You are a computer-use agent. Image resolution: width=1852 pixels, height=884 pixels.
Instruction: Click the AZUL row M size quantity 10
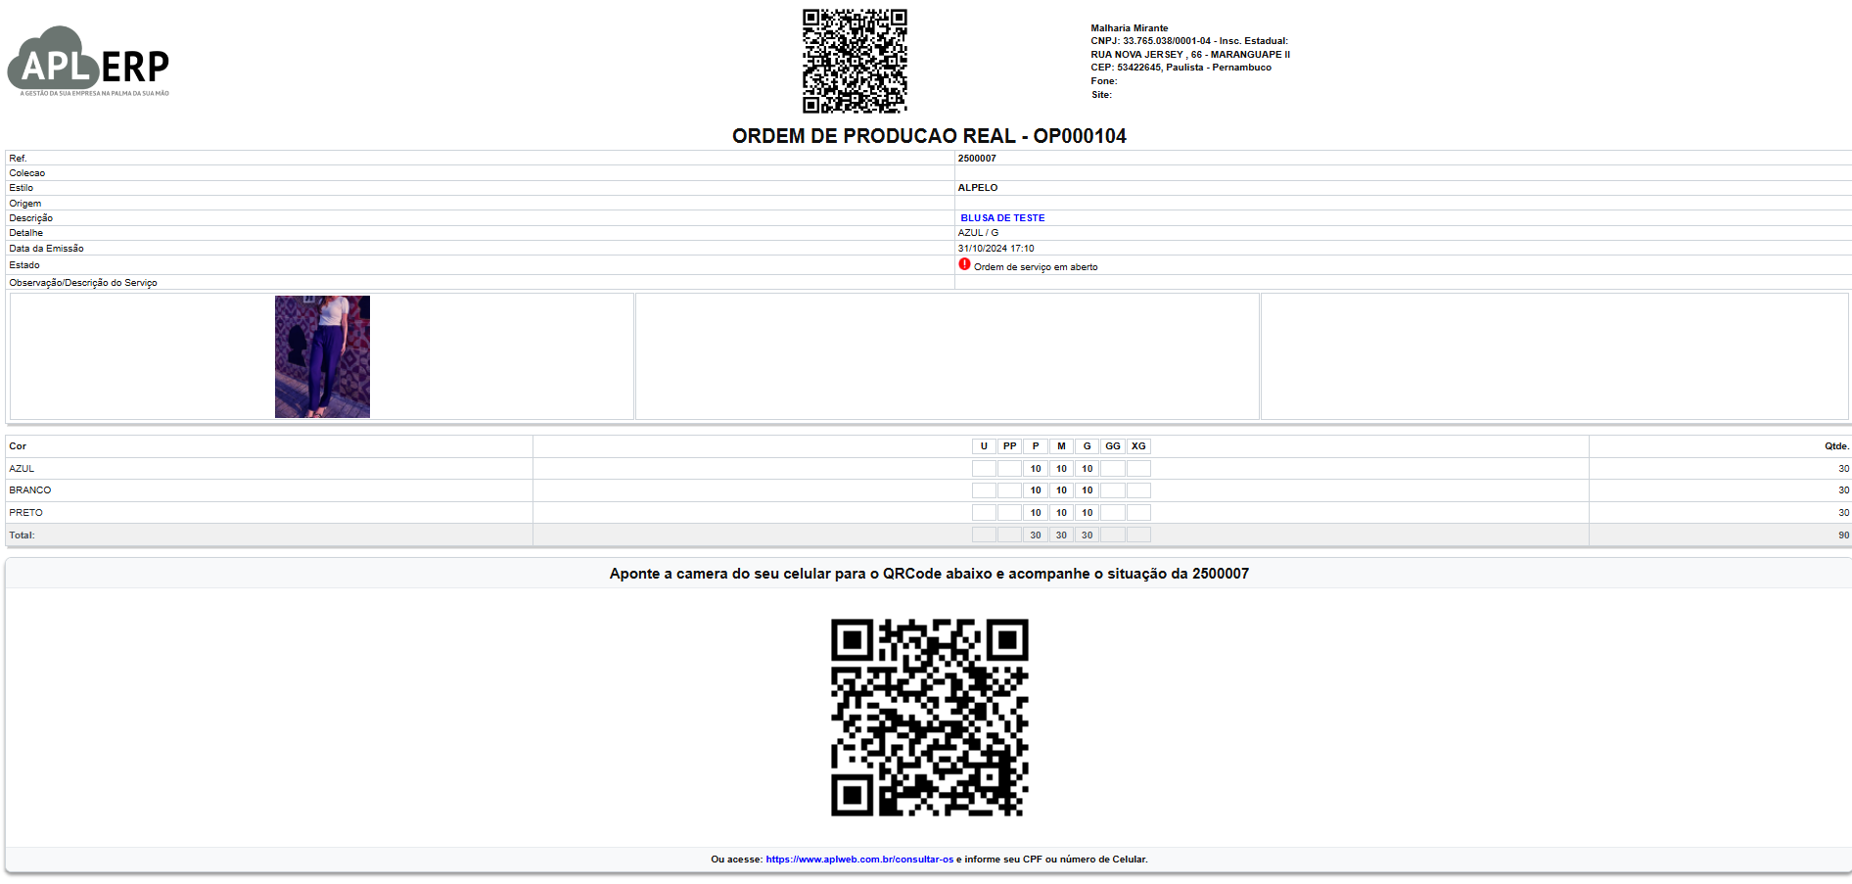[1061, 469]
